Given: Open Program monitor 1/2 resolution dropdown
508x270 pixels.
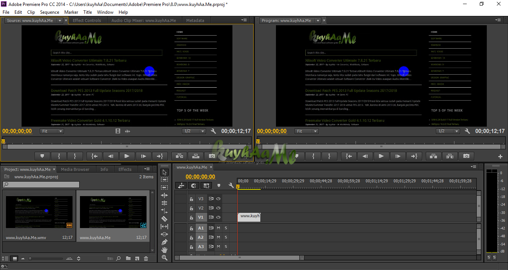Looking at the screenshot, I should click(x=448, y=131).
